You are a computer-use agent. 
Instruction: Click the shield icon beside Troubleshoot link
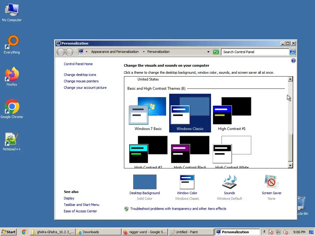(x=126, y=209)
